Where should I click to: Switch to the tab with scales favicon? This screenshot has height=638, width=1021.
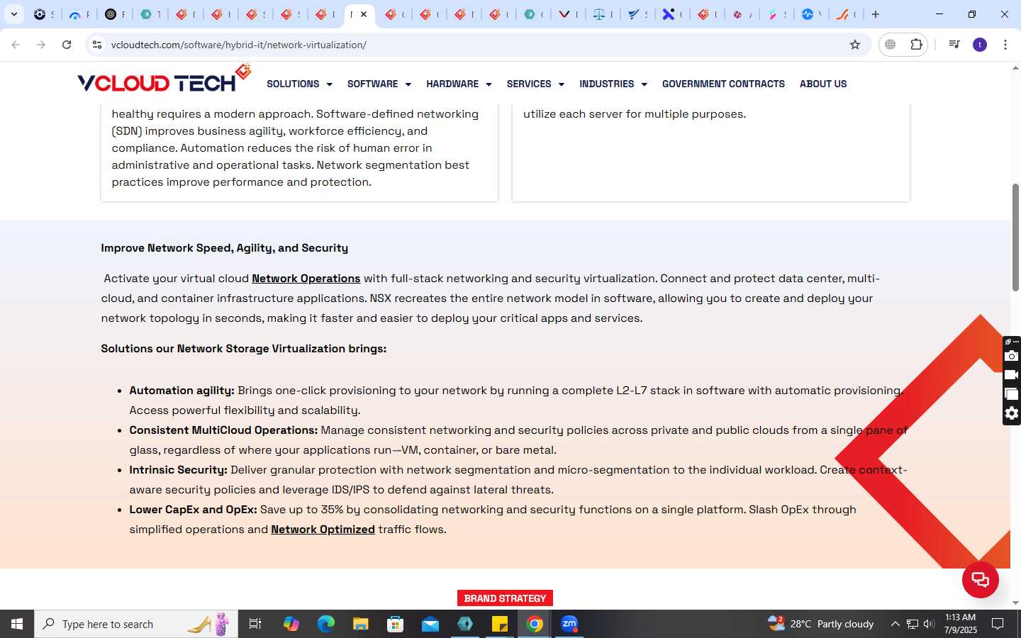(x=599, y=14)
